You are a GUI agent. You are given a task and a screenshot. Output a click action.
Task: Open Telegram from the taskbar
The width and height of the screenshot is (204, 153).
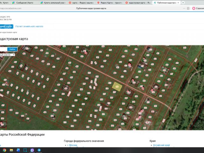(39, 150)
